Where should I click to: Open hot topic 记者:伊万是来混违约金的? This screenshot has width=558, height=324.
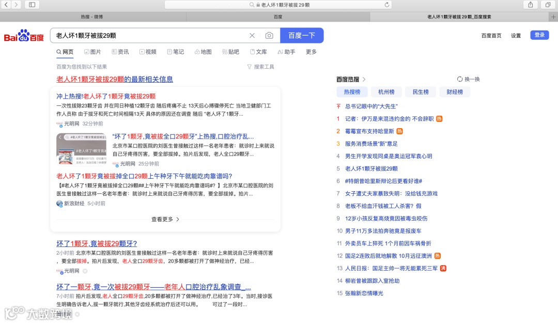[x=390, y=118]
